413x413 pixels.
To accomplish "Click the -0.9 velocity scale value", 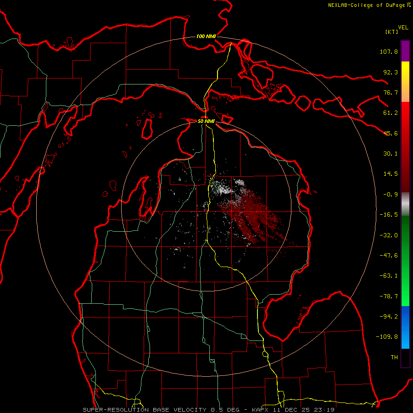I will [x=391, y=195].
